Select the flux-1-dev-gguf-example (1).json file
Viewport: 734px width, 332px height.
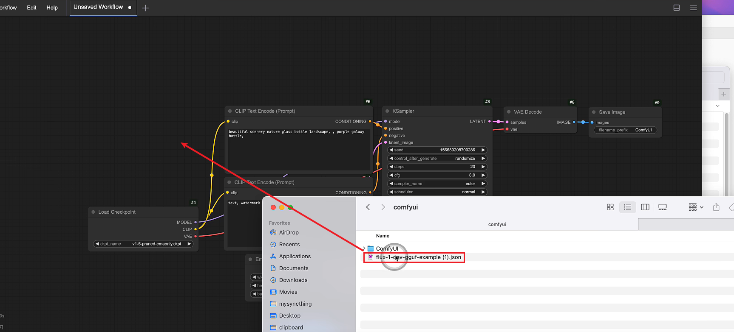418,257
